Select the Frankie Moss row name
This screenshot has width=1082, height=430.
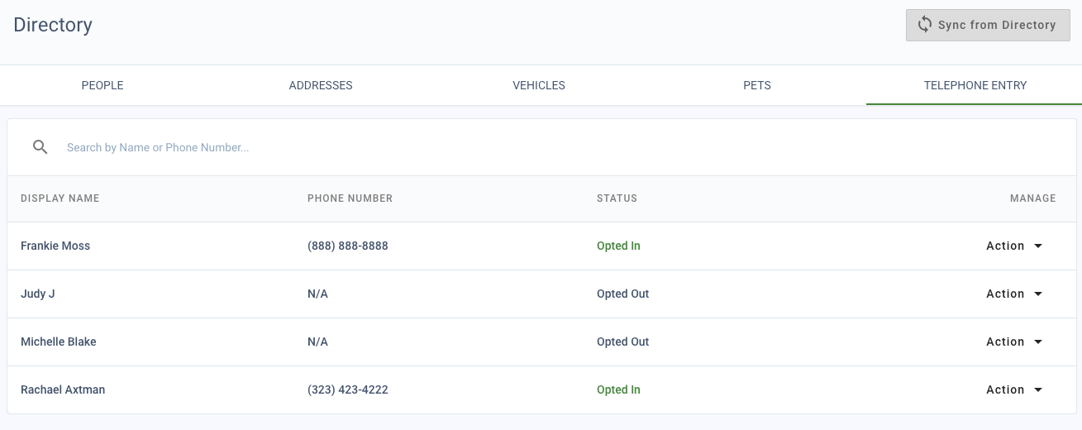pos(55,246)
